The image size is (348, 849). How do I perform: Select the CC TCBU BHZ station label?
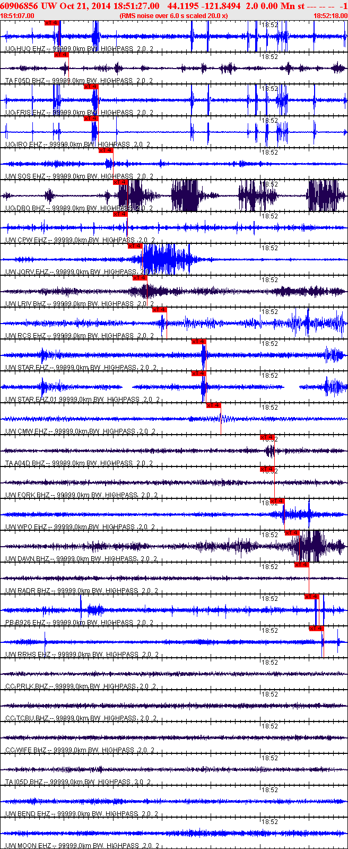point(81,718)
